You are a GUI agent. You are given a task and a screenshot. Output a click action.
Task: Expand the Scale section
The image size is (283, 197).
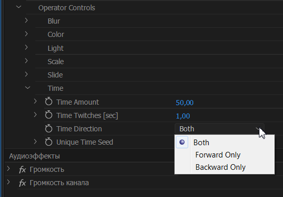click(x=26, y=61)
